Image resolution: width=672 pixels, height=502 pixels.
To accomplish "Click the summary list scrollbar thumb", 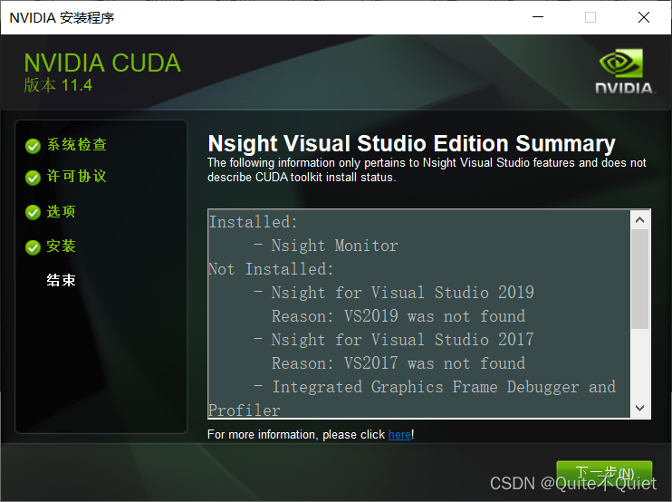I will click(640, 279).
